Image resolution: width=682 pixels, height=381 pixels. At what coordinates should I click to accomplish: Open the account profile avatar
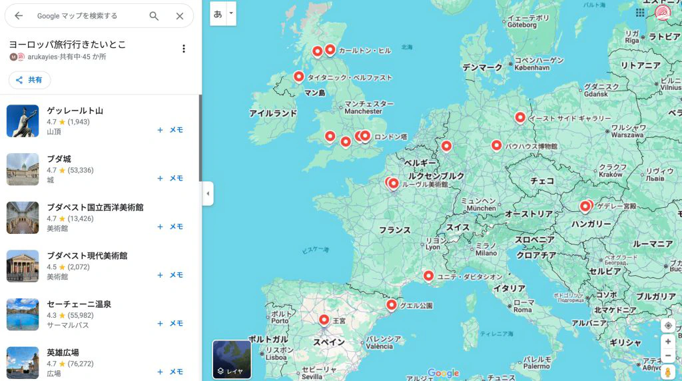point(663,13)
